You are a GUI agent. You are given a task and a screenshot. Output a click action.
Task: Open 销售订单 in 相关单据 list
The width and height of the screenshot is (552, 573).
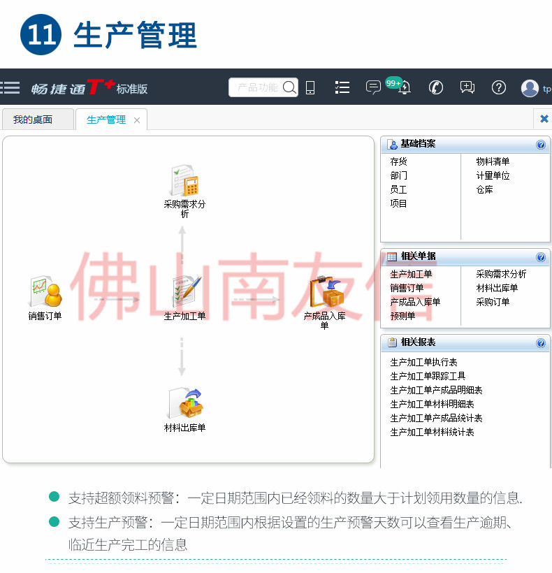(407, 288)
